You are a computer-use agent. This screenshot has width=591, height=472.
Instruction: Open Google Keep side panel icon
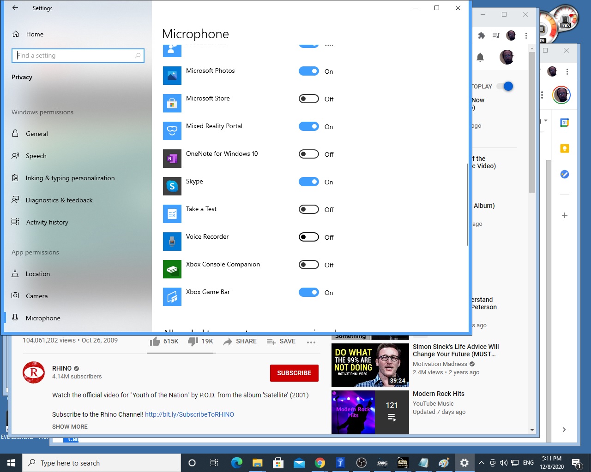coord(564,148)
